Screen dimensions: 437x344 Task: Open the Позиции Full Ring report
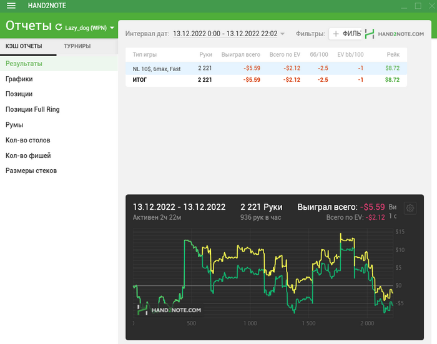coord(59,109)
